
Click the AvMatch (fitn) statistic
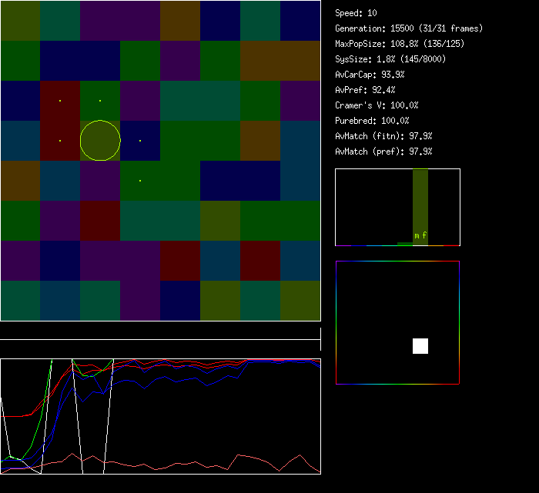point(383,136)
